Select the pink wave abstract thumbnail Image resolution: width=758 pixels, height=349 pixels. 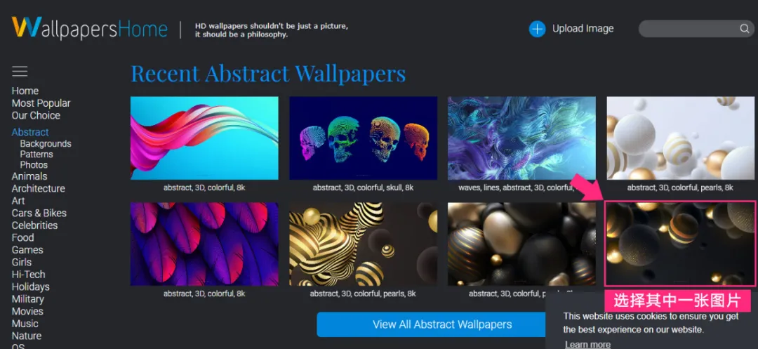[204, 138]
